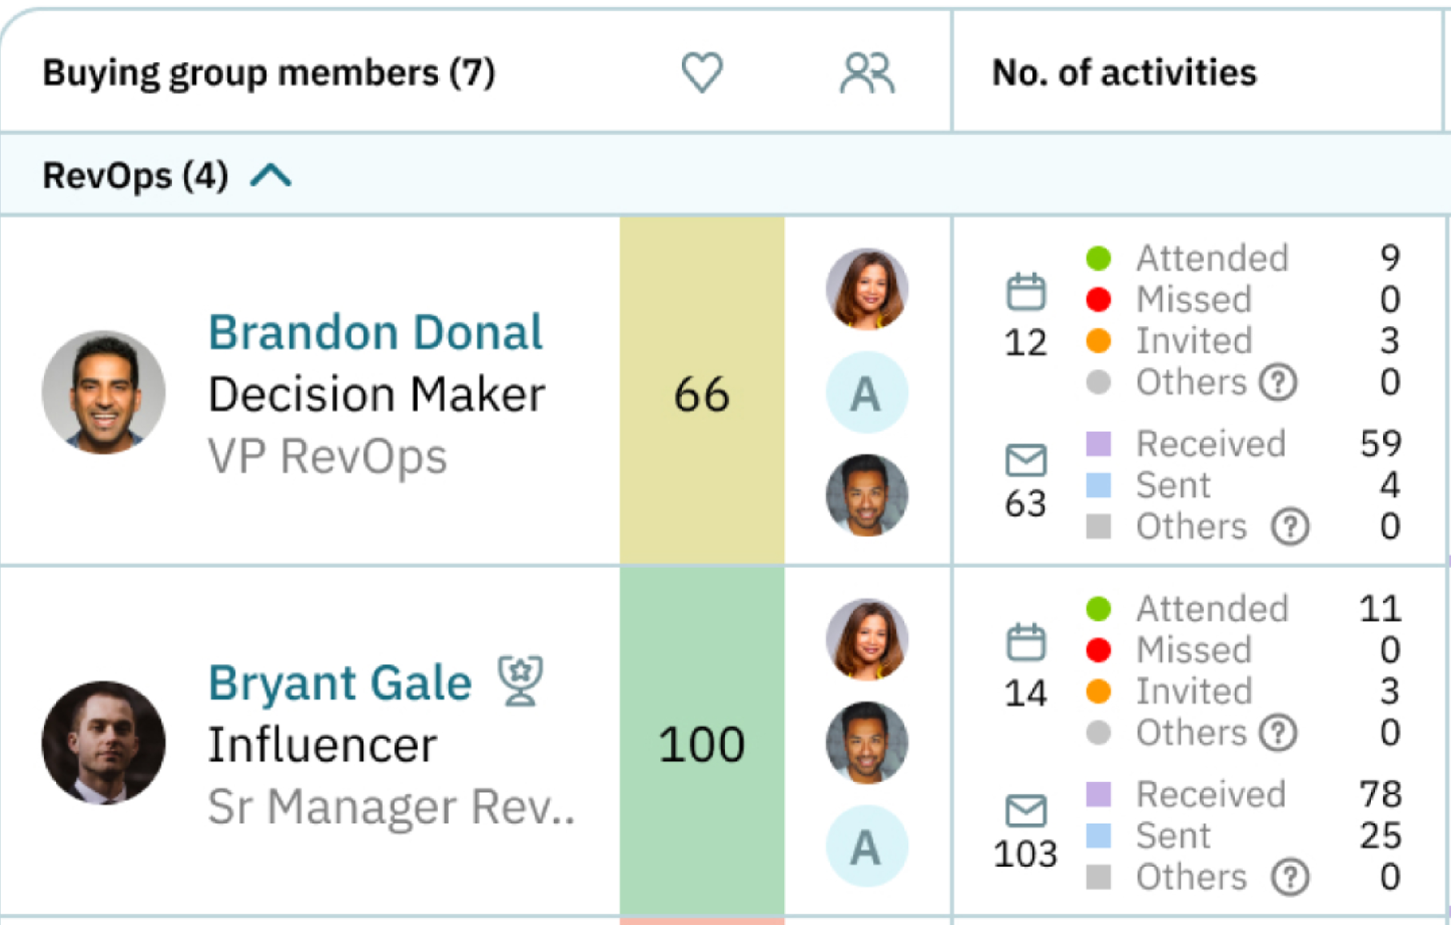Click the 'A' initial avatar in Brandon's row
The height and width of the screenshot is (925, 1451).
[x=867, y=393]
